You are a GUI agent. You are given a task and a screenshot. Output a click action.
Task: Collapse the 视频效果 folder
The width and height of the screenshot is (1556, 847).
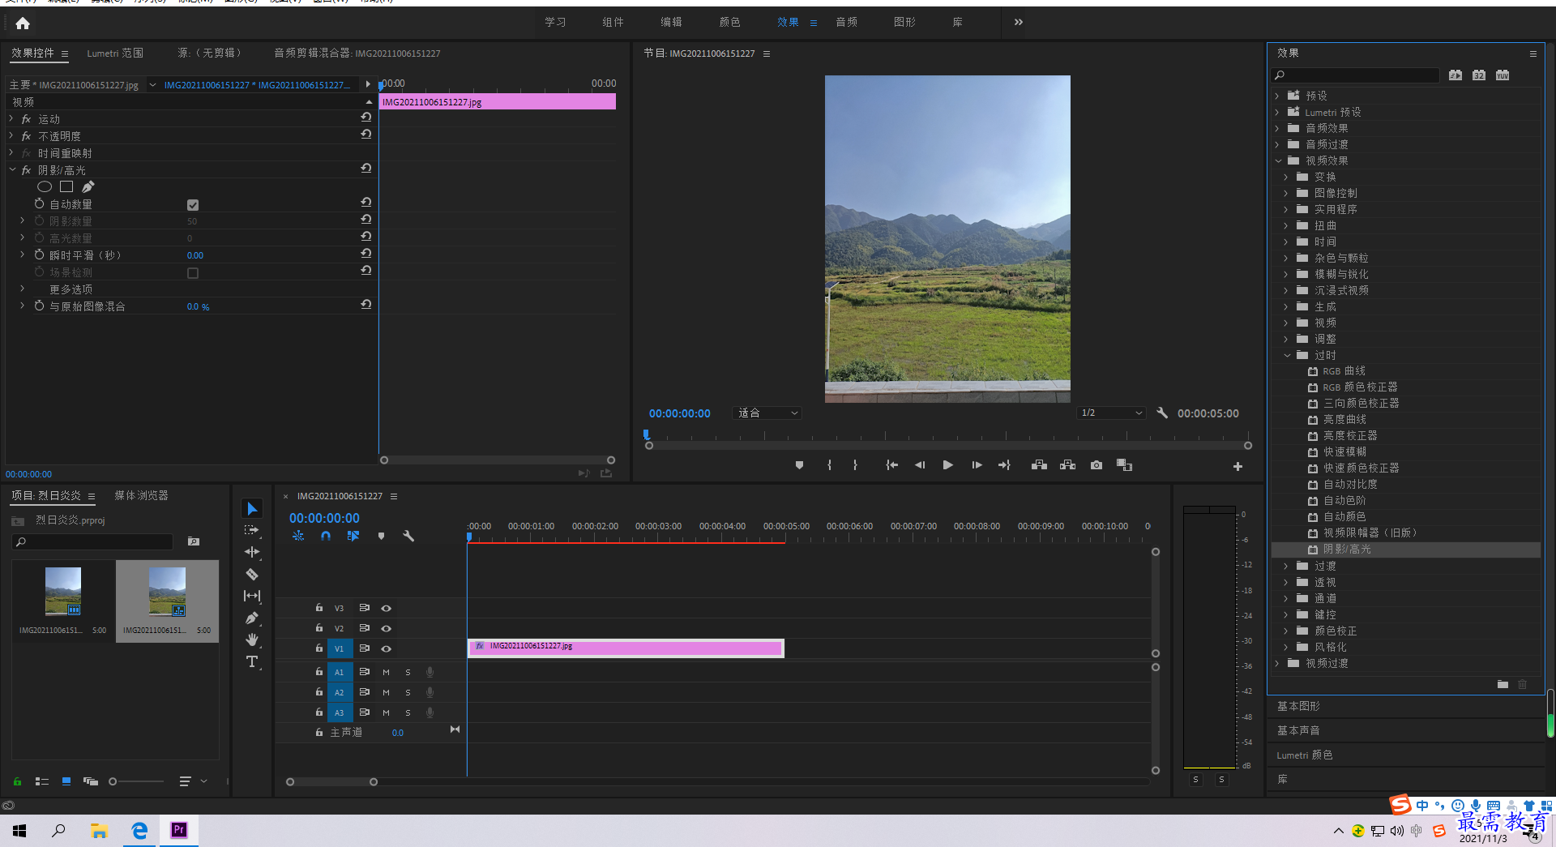pyautogui.click(x=1278, y=160)
